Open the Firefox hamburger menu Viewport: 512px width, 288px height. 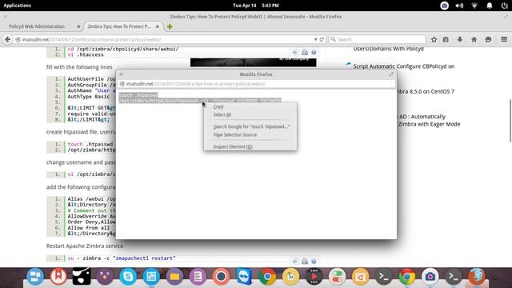click(x=504, y=39)
